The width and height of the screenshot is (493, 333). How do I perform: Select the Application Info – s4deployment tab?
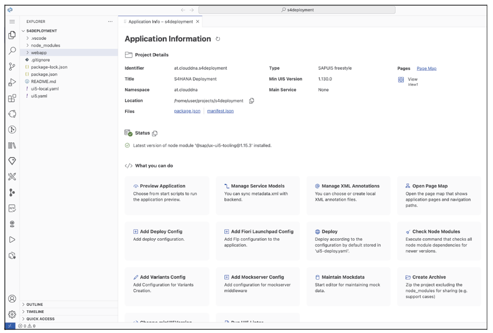tap(160, 22)
